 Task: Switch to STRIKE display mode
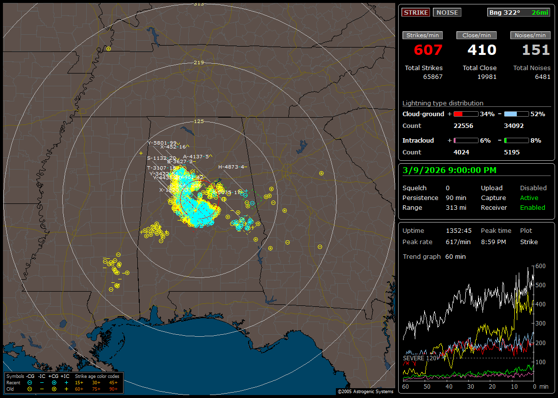pyautogui.click(x=416, y=12)
